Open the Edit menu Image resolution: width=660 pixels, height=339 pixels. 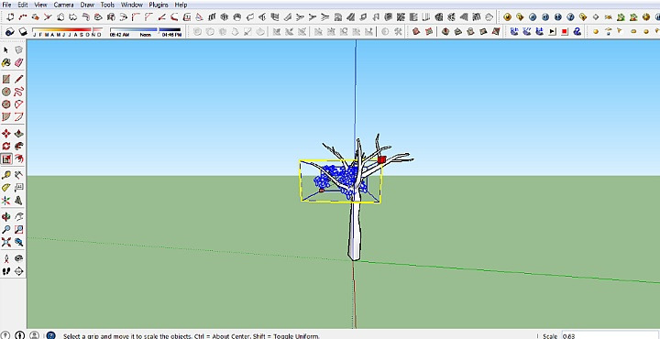(23, 5)
